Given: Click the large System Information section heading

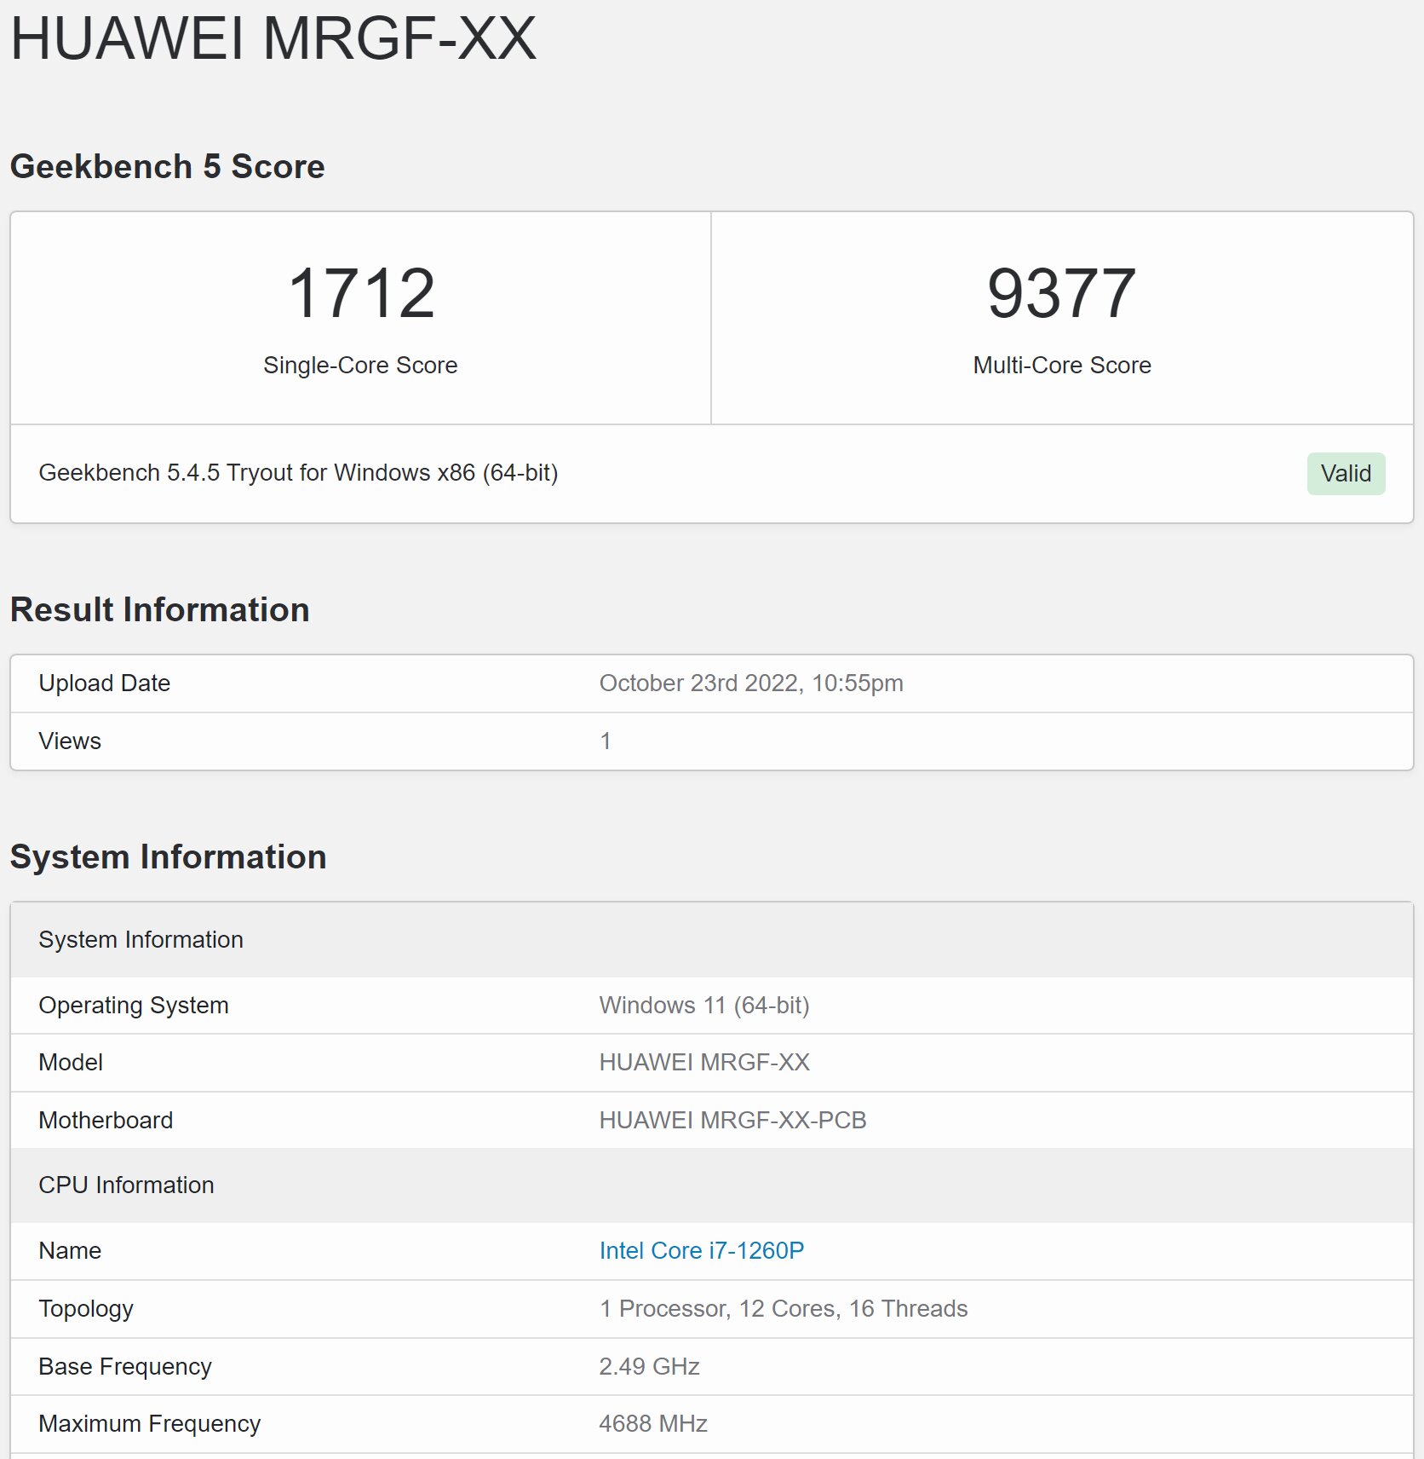Looking at the screenshot, I should (x=168, y=856).
